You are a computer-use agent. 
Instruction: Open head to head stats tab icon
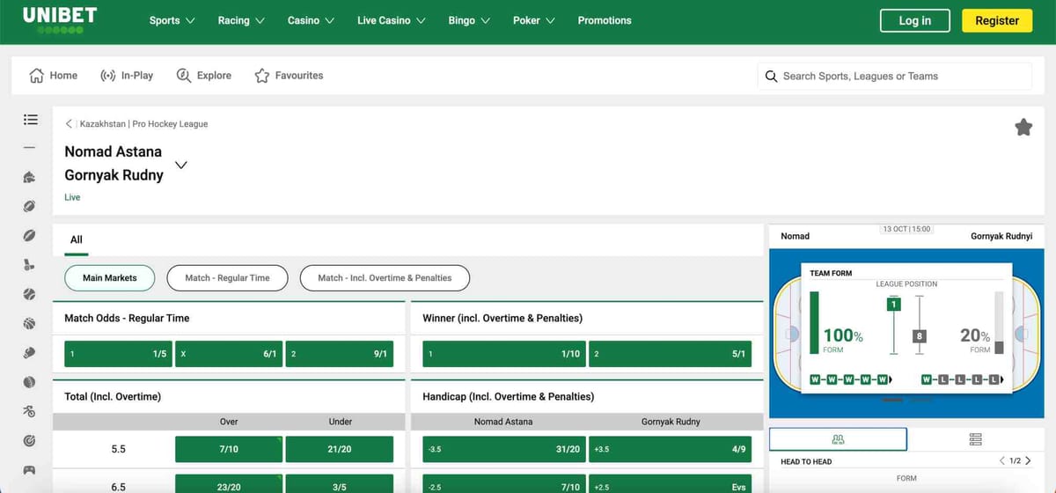(x=838, y=439)
